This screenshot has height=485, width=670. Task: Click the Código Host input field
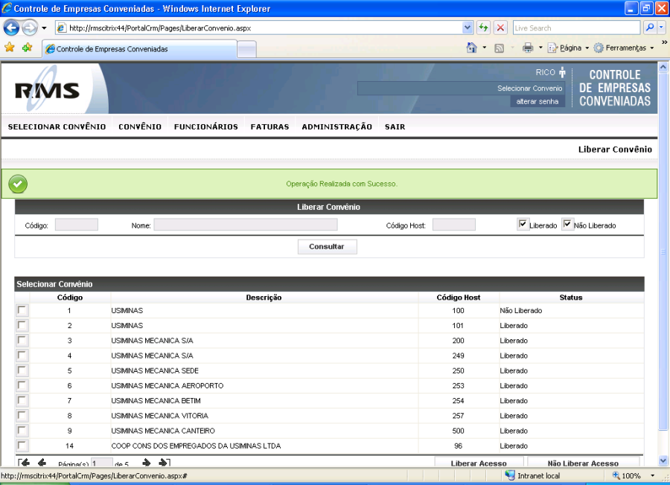click(x=454, y=225)
